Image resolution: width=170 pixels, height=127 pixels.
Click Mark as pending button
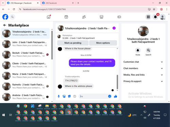click(73, 43)
